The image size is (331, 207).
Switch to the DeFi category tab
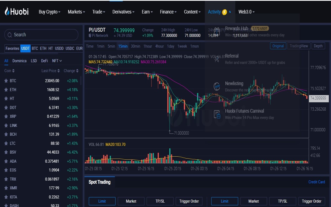point(44,61)
